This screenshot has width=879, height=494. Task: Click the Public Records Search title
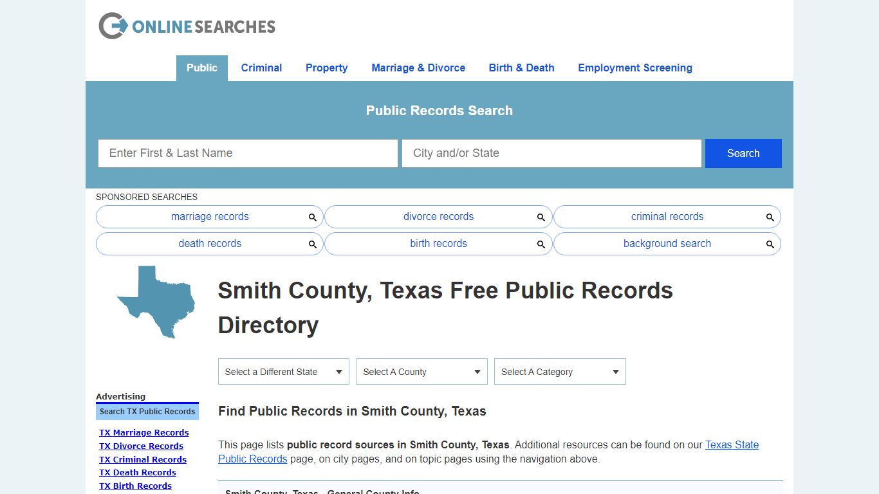click(x=439, y=111)
